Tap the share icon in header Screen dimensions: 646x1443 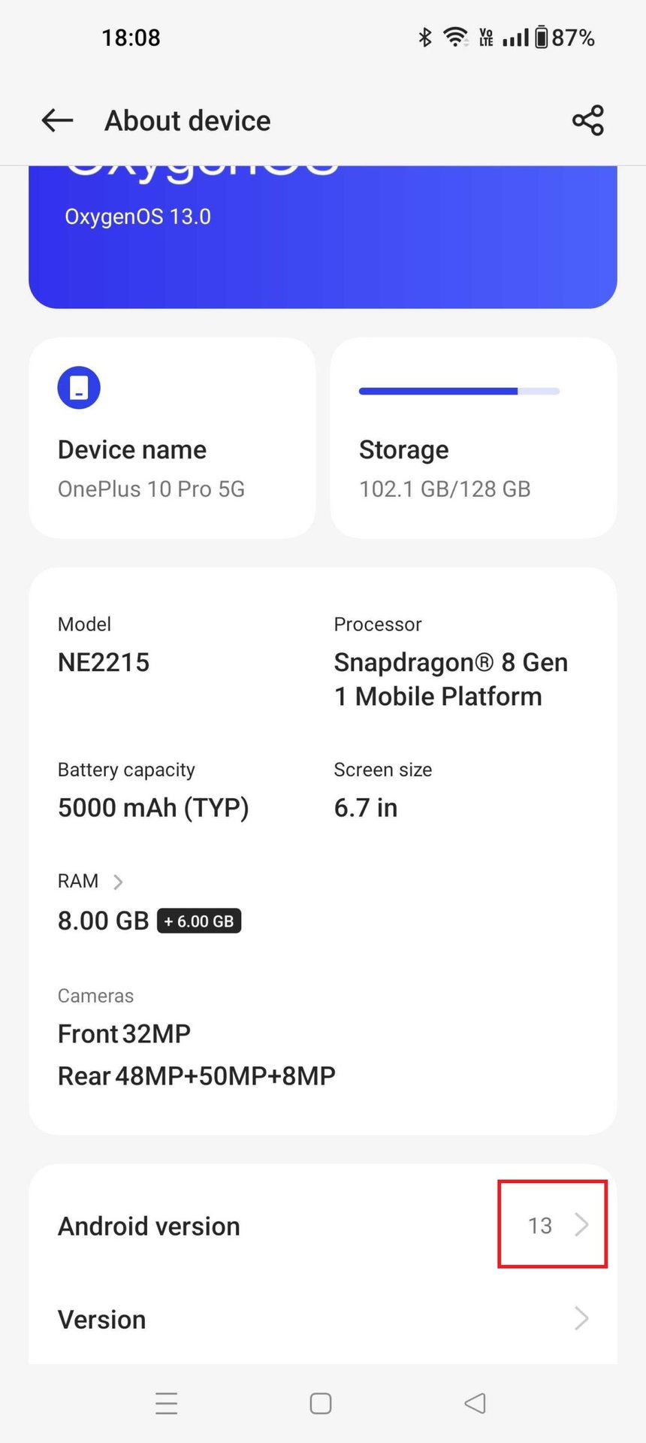coord(587,120)
